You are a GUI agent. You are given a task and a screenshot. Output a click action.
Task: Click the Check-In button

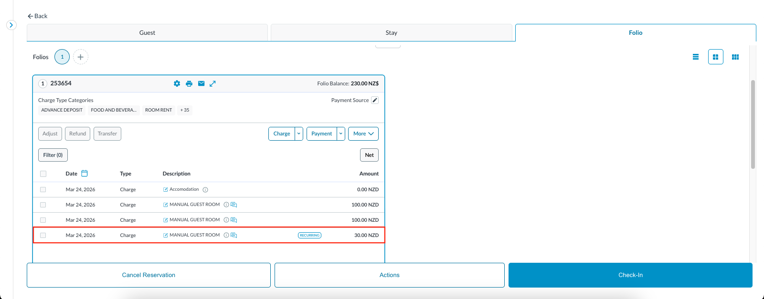click(630, 275)
